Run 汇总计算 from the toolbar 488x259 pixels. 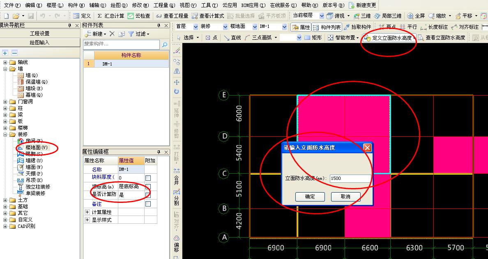click(110, 16)
